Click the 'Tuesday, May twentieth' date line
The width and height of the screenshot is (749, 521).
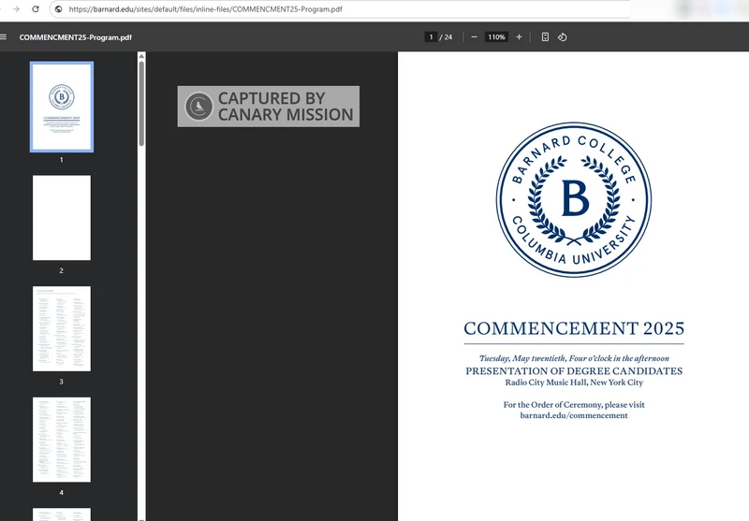(574, 358)
